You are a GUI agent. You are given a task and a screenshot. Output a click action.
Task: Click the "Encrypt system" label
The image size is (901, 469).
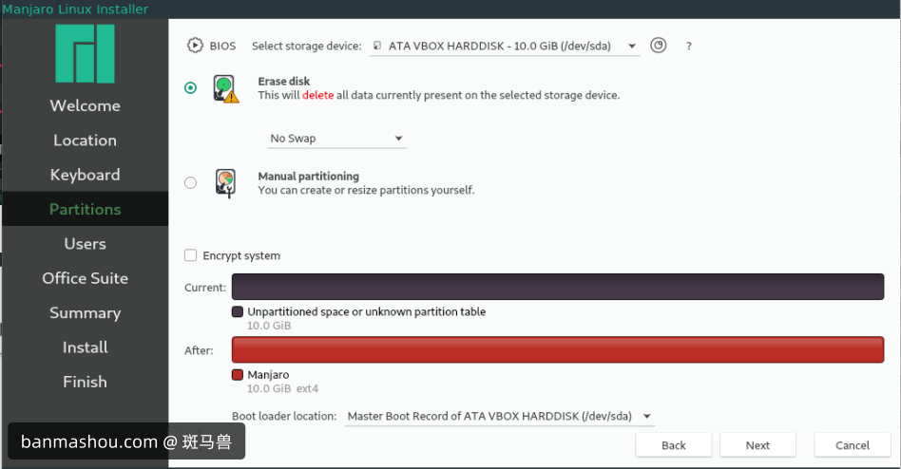(x=241, y=256)
